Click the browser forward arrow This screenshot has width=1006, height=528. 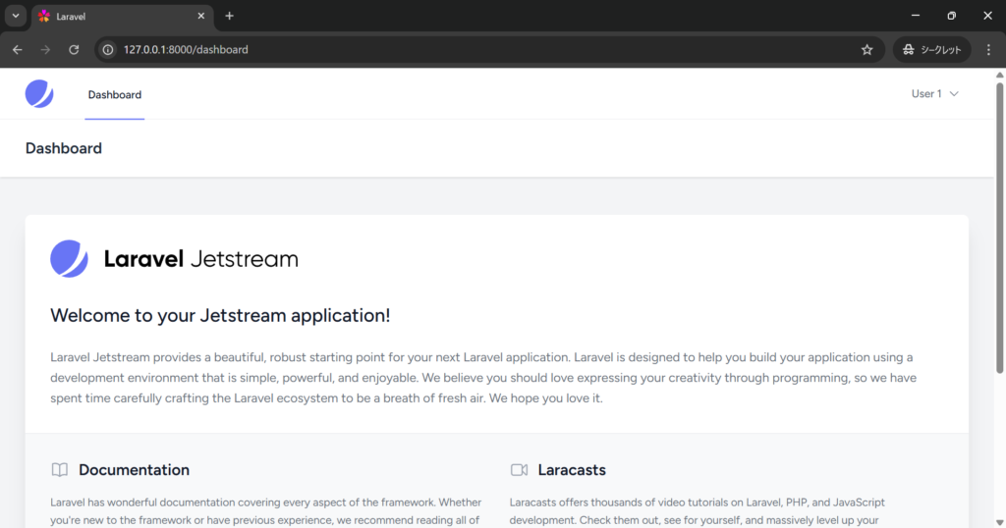pyautogui.click(x=45, y=49)
